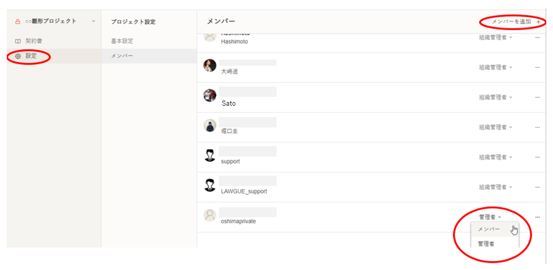Viewport: 553px width, 270px height.
Task: Open more options for Sato row
Action: coord(537,97)
